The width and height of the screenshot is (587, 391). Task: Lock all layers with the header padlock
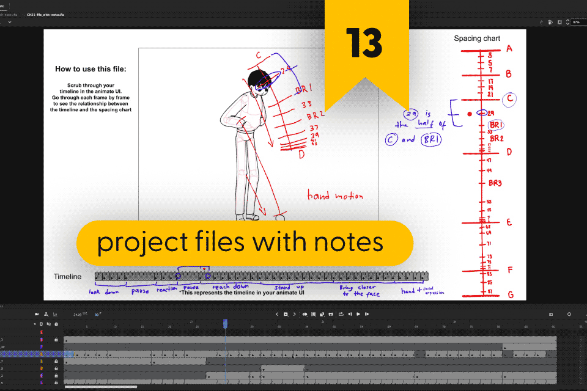56,324
